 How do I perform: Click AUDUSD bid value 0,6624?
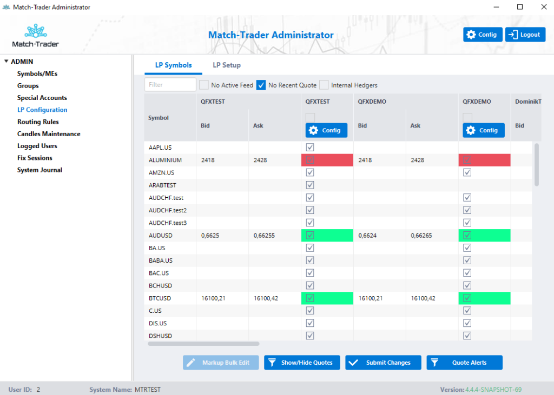coord(367,236)
